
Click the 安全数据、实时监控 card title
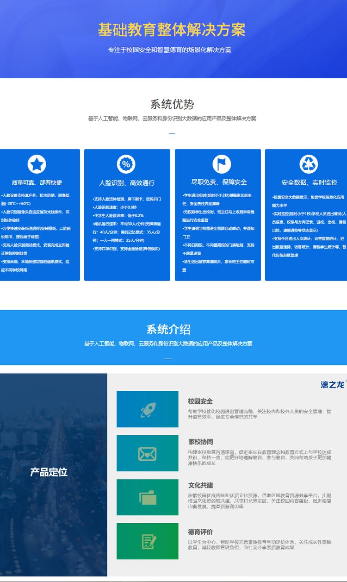coord(309,182)
